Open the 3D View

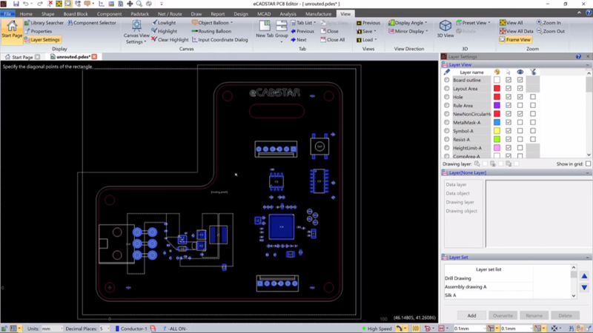click(445, 29)
